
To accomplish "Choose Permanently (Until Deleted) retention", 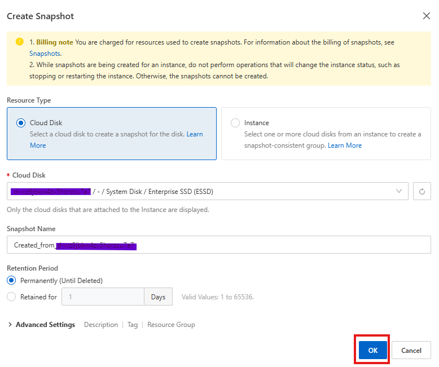I will (11, 280).
